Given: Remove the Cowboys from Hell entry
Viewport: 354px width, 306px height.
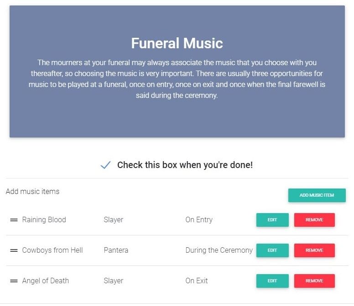Looking at the screenshot, I should [314, 250].
